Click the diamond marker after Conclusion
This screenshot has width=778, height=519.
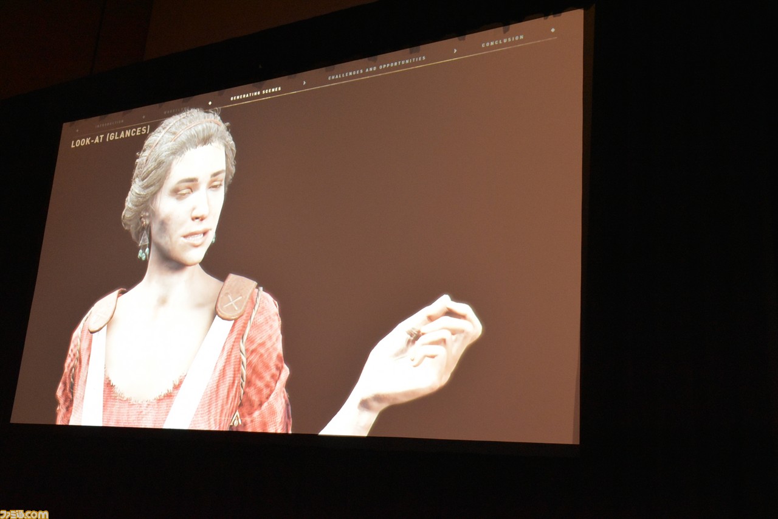pos(553,30)
